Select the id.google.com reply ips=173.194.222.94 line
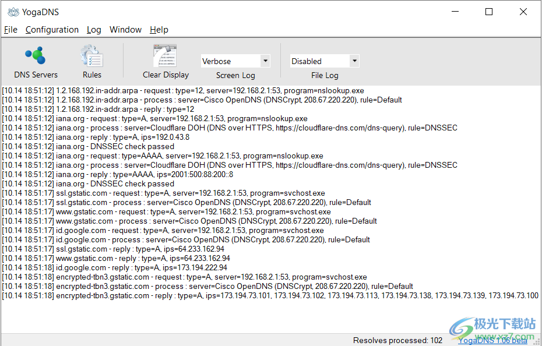The image size is (542, 346). click(114, 268)
